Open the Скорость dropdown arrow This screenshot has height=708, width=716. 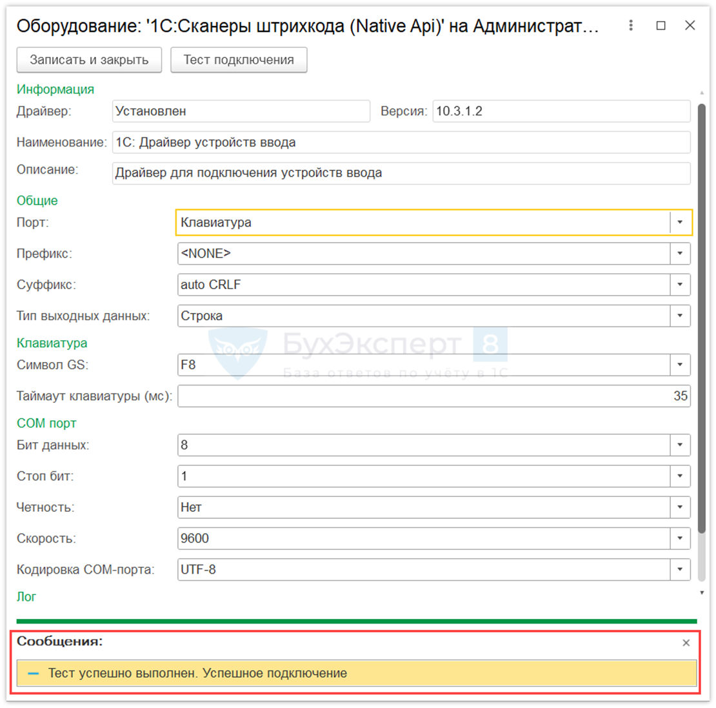[680, 538]
